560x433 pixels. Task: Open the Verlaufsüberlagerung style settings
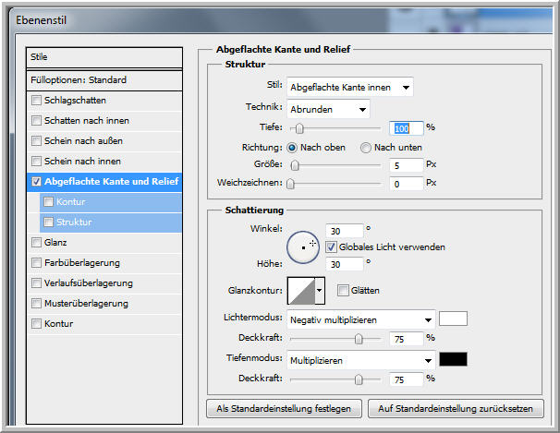(x=89, y=283)
